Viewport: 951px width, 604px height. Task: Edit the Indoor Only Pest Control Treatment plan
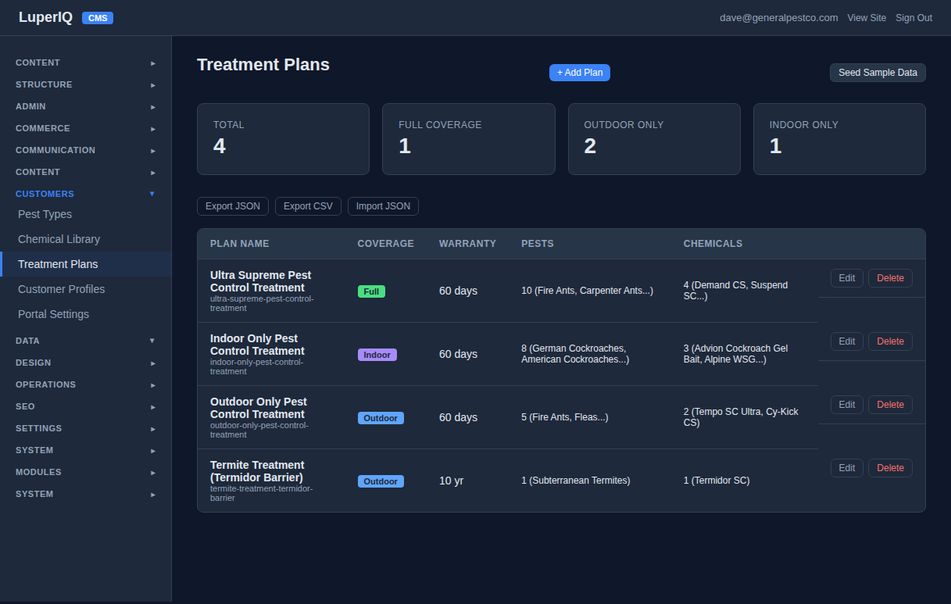tap(846, 341)
